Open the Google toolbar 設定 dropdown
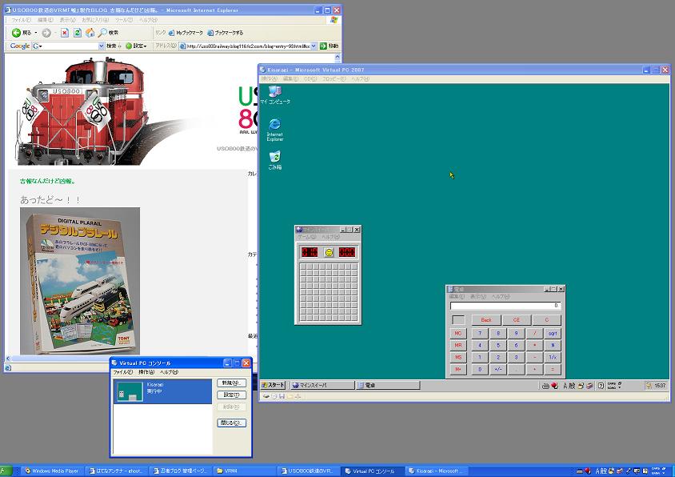Image resolution: width=675 pixels, height=477 pixels. (137, 46)
